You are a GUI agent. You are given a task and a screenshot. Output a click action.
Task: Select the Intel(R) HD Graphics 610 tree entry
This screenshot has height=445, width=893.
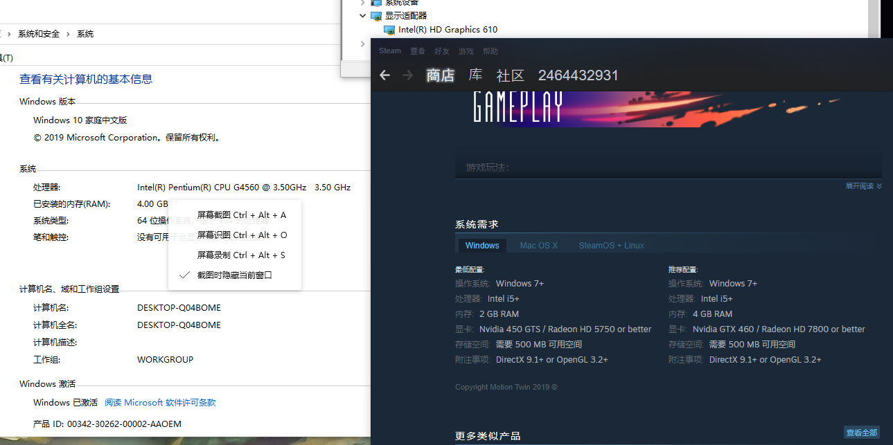point(448,30)
